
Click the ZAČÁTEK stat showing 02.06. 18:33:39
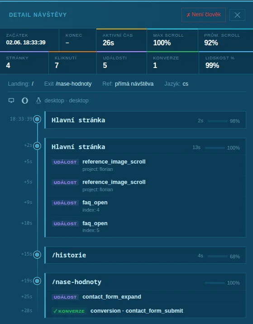pyautogui.click(x=29, y=40)
